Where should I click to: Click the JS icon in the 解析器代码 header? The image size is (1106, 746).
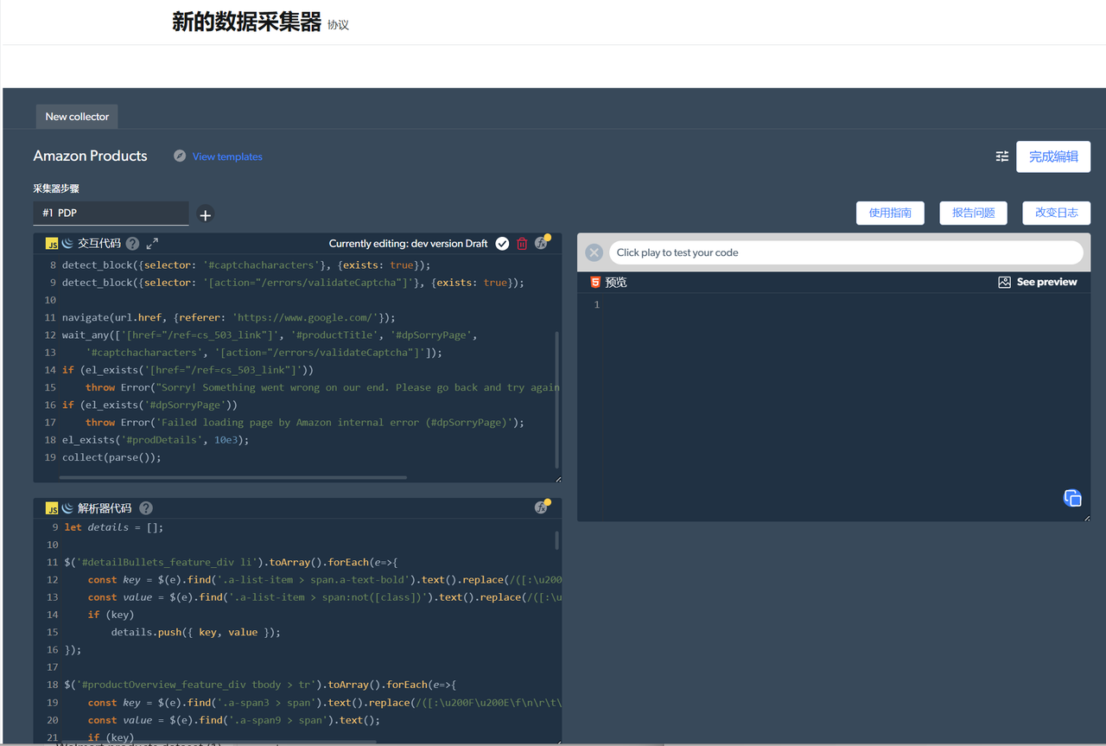52,508
